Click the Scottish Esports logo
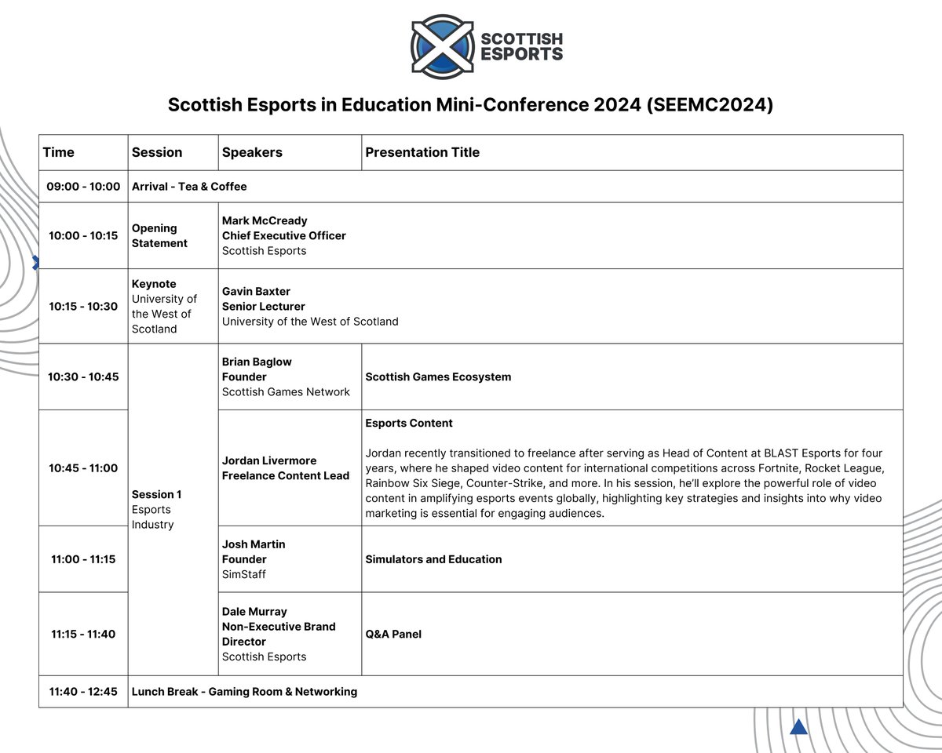The width and height of the screenshot is (942, 753). click(x=487, y=47)
